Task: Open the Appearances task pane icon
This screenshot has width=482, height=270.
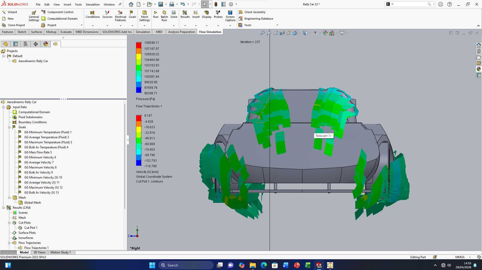Action: (479, 69)
